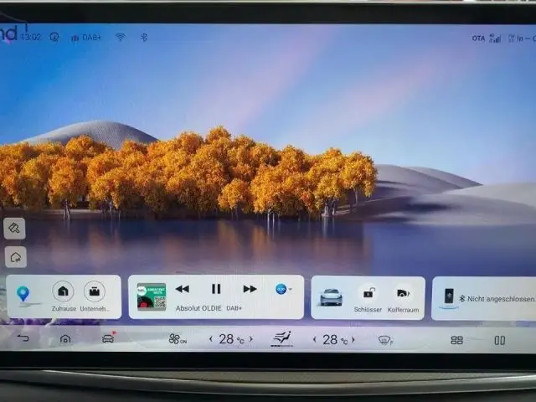Navigate to Zuhause home destination
Image resolution: width=536 pixels, height=402 pixels.
click(63, 292)
